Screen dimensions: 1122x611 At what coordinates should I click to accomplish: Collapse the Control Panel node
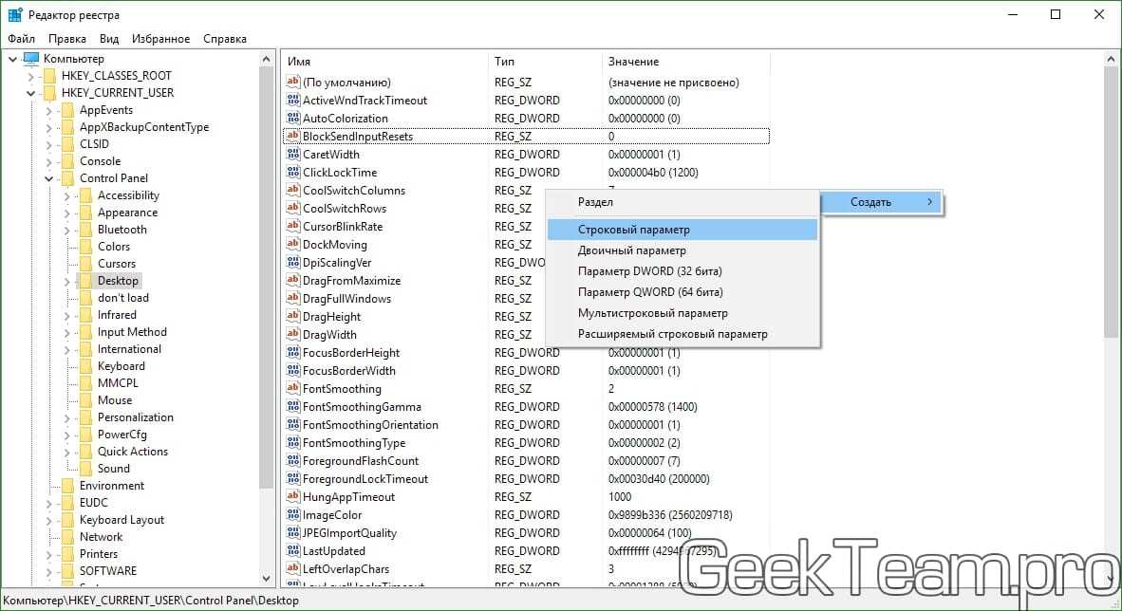pyautogui.click(x=48, y=179)
